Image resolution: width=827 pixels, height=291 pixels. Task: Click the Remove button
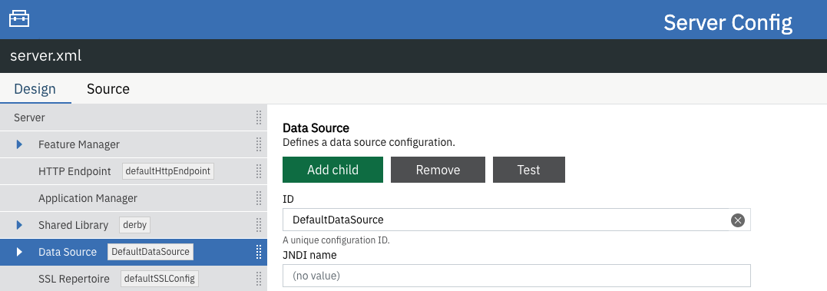[438, 170]
